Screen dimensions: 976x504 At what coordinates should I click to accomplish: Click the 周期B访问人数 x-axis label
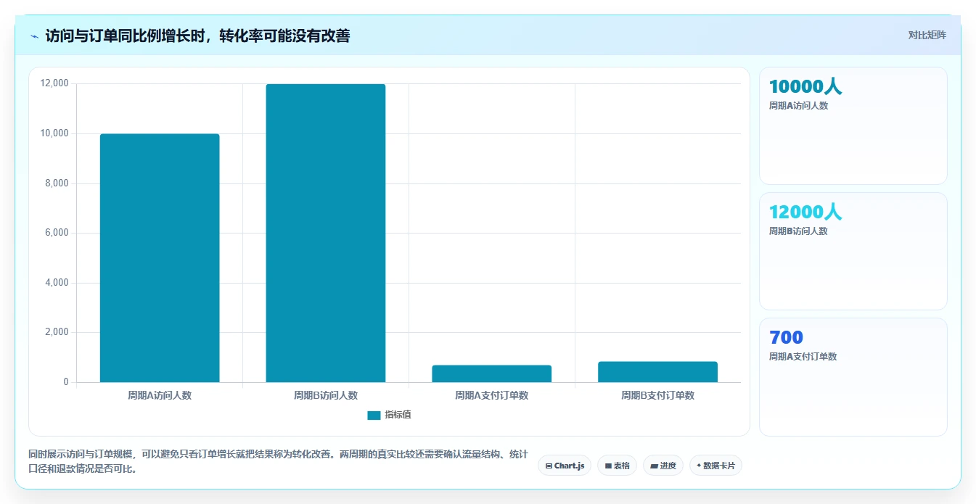coord(326,395)
